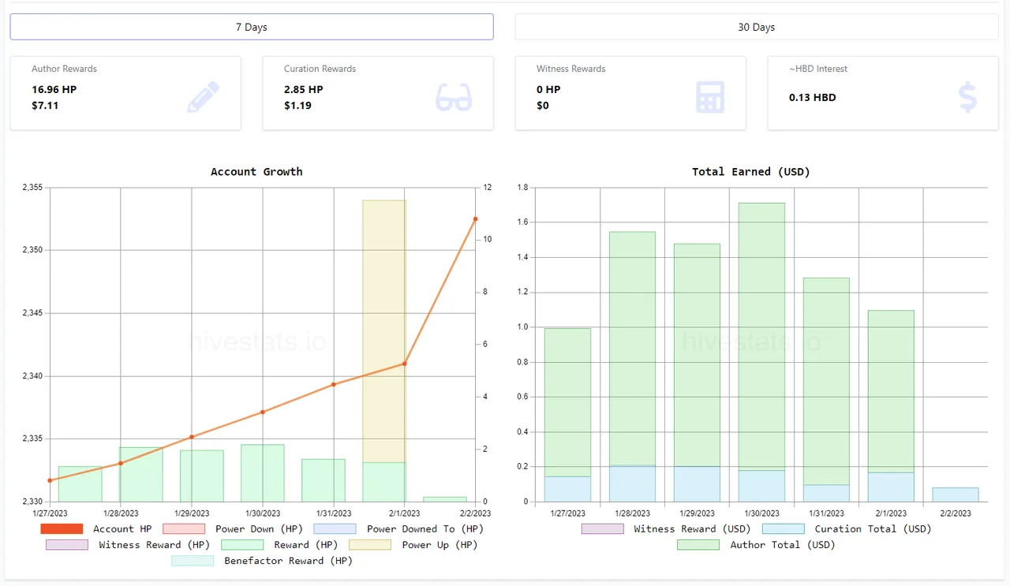Click the Total Earned (USD) chart title
Screen dimensions: 1010x586
pos(751,172)
